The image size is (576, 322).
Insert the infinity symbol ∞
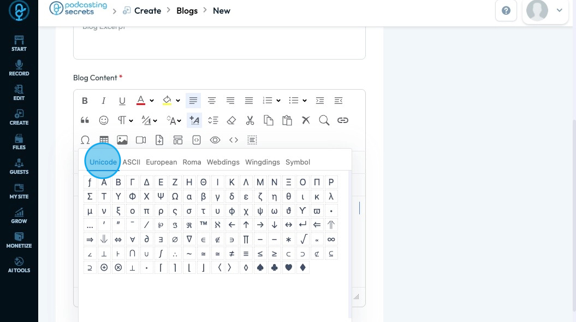pyautogui.click(x=331, y=239)
